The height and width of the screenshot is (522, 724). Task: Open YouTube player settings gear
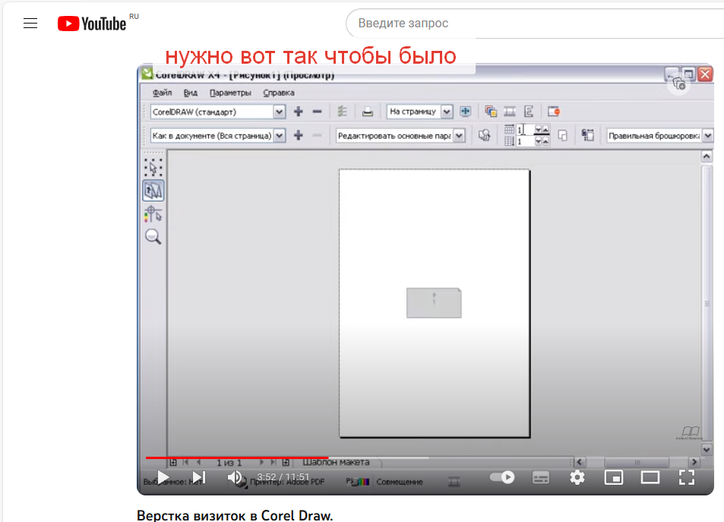tap(577, 478)
